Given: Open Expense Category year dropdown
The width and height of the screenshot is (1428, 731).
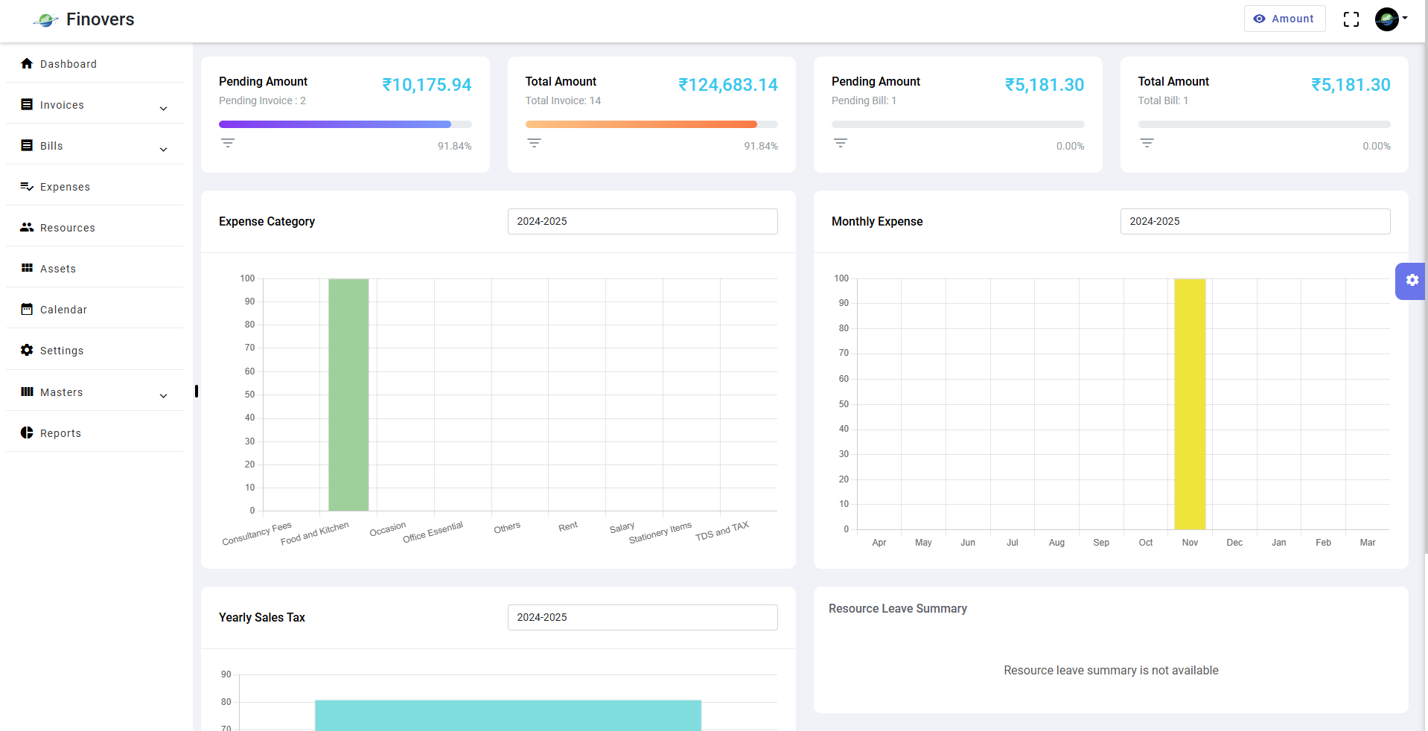Looking at the screenshot, I should [x=642, y=221].
